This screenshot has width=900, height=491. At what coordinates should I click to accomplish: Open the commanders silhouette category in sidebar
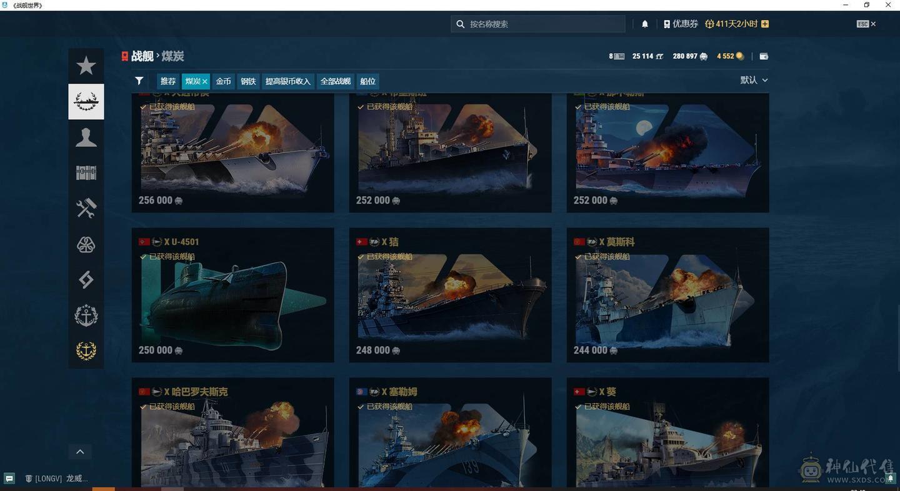pyautogui.click(x=86, y=137)
